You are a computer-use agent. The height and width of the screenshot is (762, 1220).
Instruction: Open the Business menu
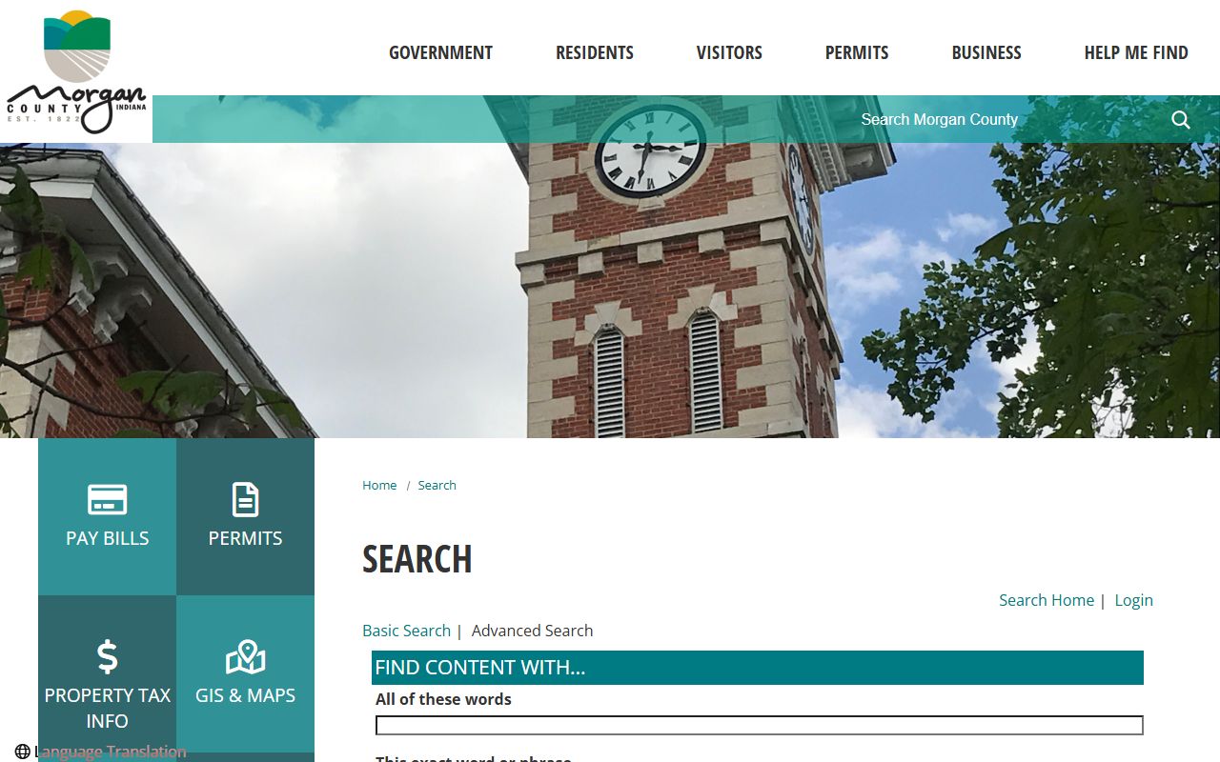click(986, 53)
